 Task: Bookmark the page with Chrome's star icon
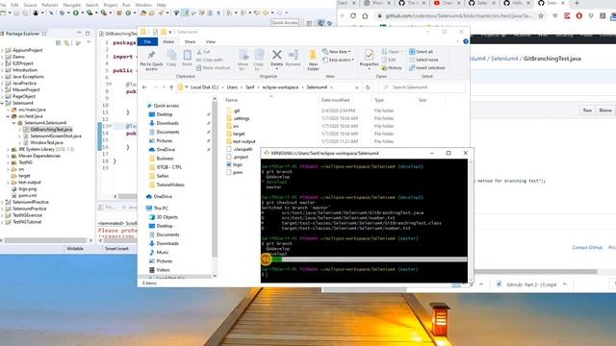point(541,16)
